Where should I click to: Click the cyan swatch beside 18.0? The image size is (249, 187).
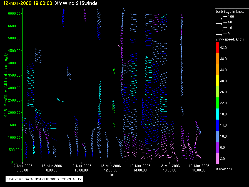(x=218, y=114)
